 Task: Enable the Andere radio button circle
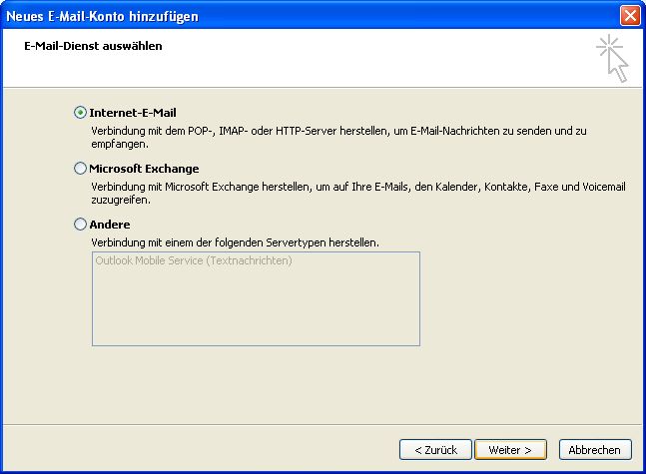(81, 225)
